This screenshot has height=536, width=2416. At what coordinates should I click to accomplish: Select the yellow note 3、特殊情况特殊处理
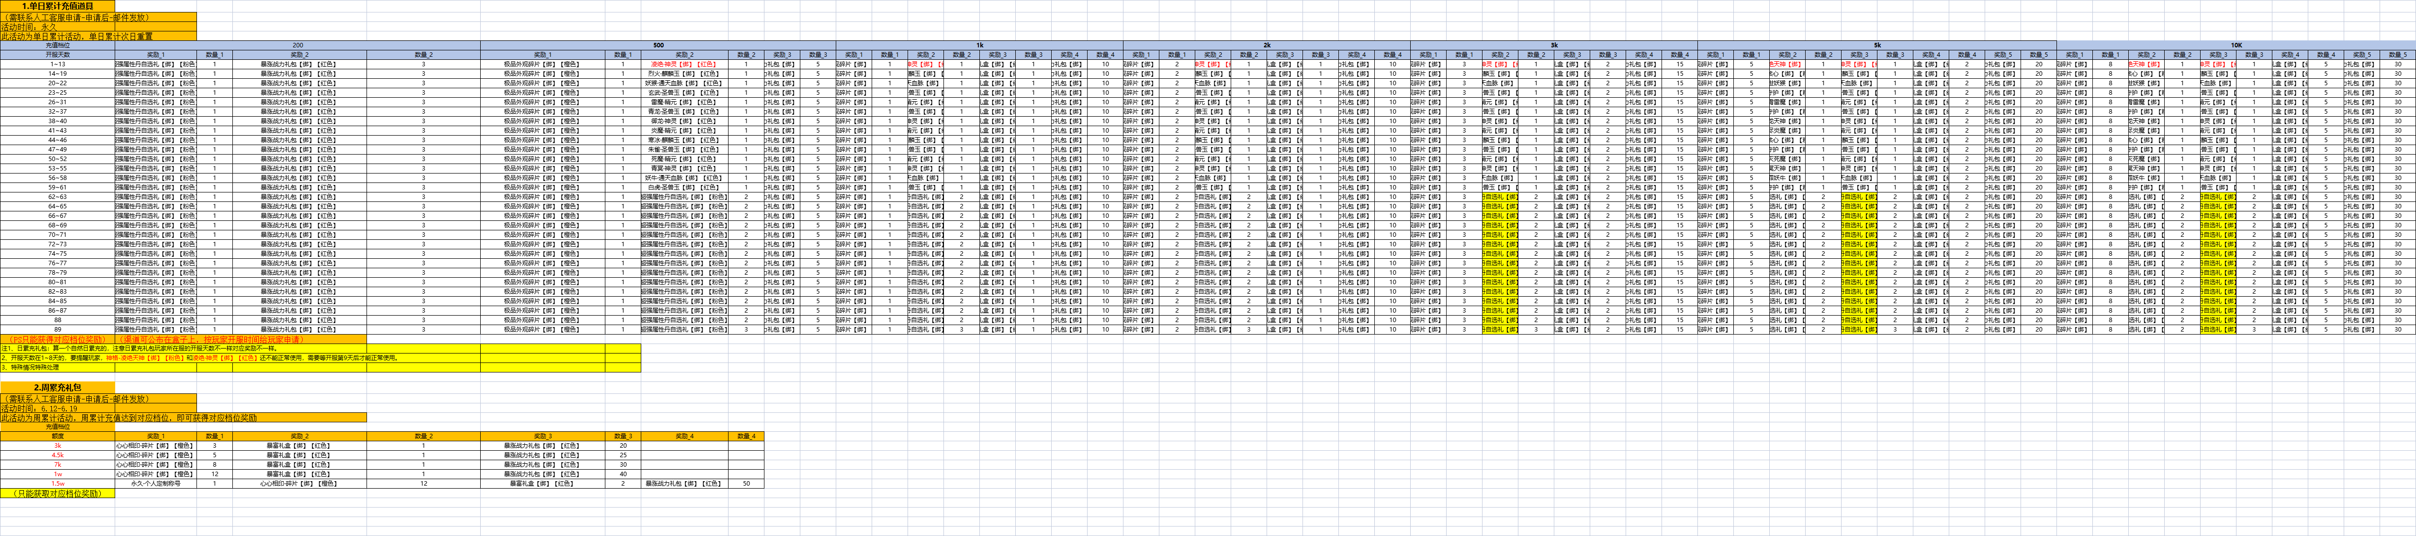tap(57, 367)
